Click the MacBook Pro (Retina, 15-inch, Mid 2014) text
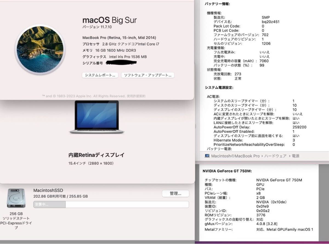 click(119, 38)
